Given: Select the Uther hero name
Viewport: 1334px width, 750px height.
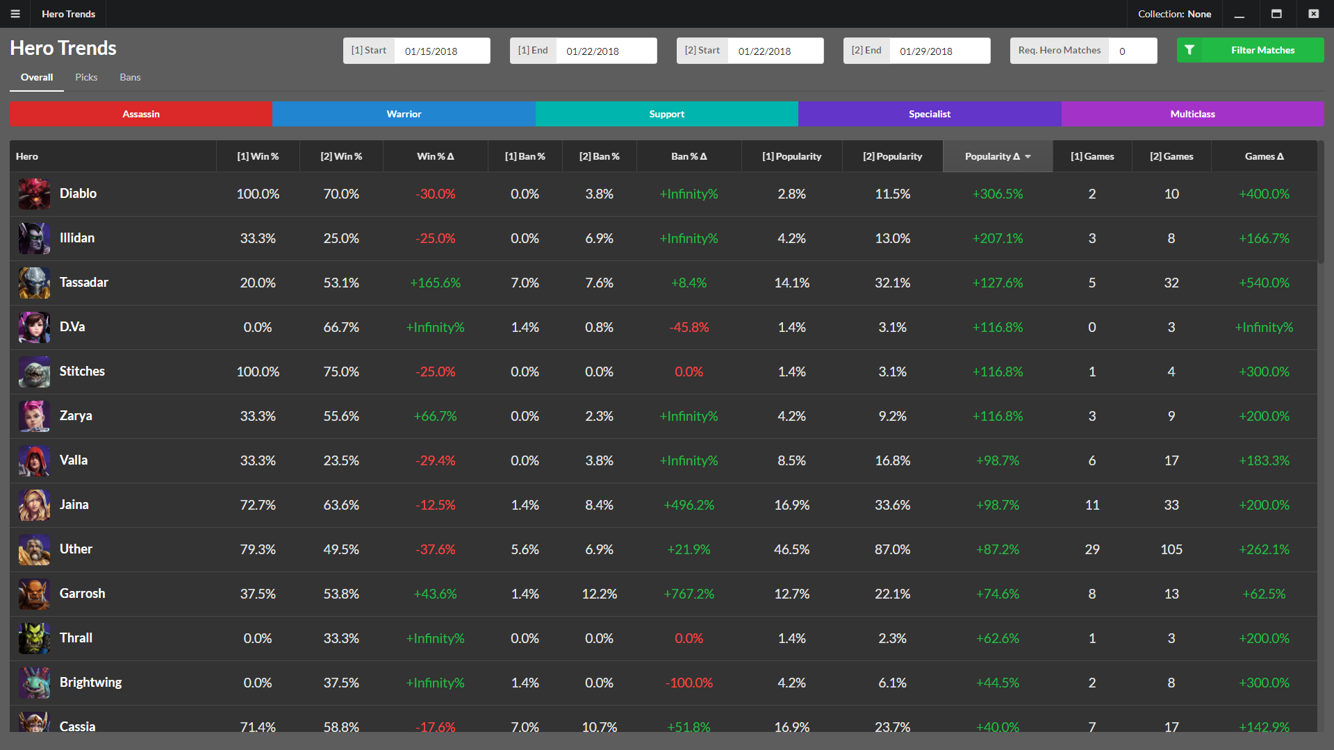Looking at the screenshot, I should click(76, 549).
